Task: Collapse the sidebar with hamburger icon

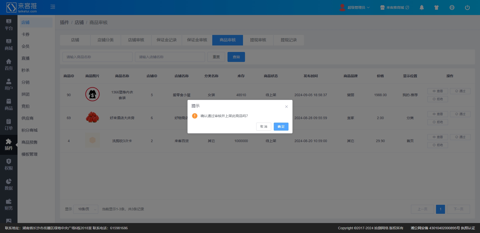Action: point(53,7)
